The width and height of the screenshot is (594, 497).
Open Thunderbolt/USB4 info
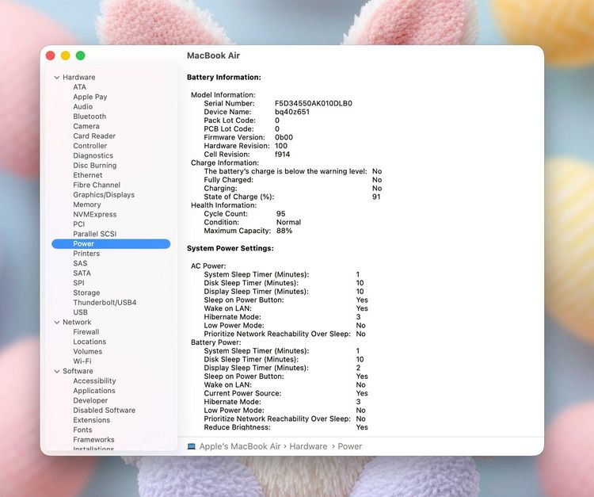[x=105, y=303]
